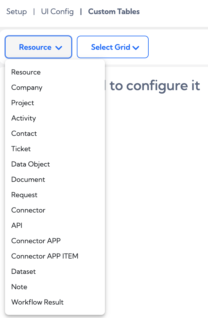
Task: Choose Connector APP ITEM option
Action: (44, 256)
